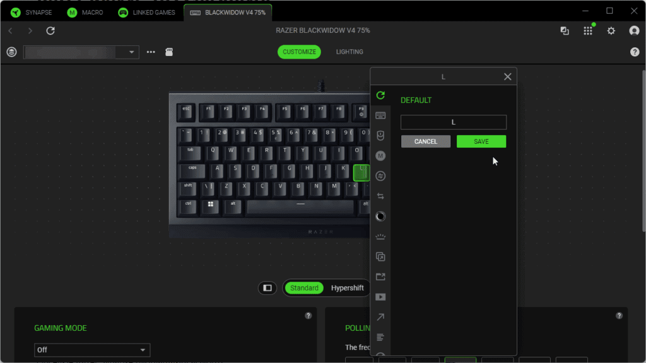Open Switch Profile assignment icon

tap(380, 197)
